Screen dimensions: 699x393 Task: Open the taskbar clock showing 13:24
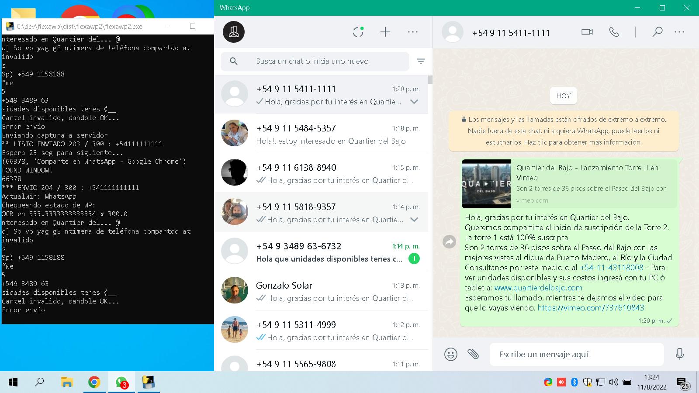point(651,382)
